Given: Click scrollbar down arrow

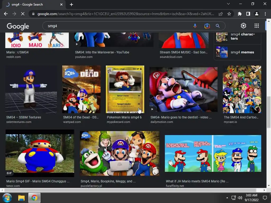Looking at the screenshot, I should point(269,186).
